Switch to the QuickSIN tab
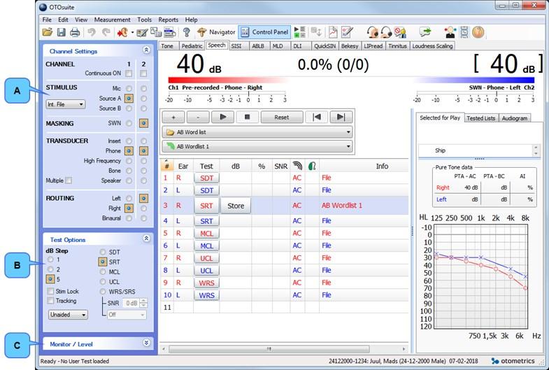The height and width of the screenshot is (370, 549). coord(325,46)
